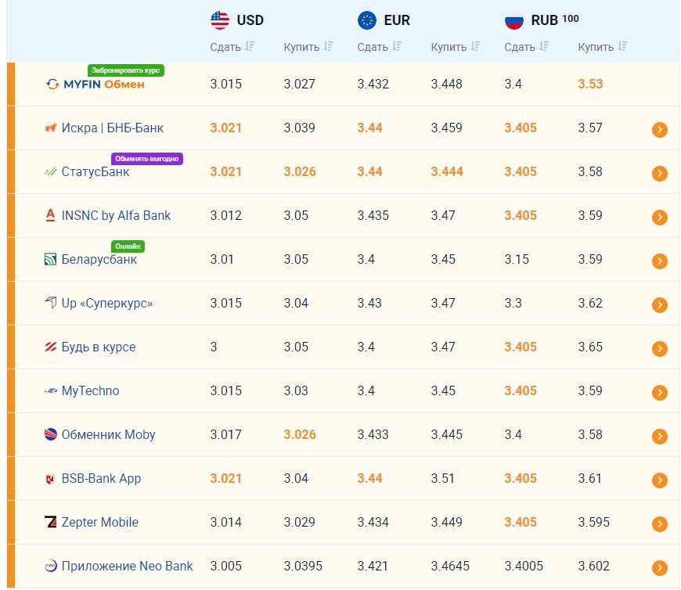Click the Обменять выгодно badge
Screen dimensions: 681x590
(x=147, y=159)
